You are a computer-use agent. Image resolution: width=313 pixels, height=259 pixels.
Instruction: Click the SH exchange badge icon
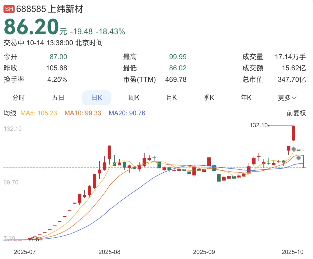[9, 9]
